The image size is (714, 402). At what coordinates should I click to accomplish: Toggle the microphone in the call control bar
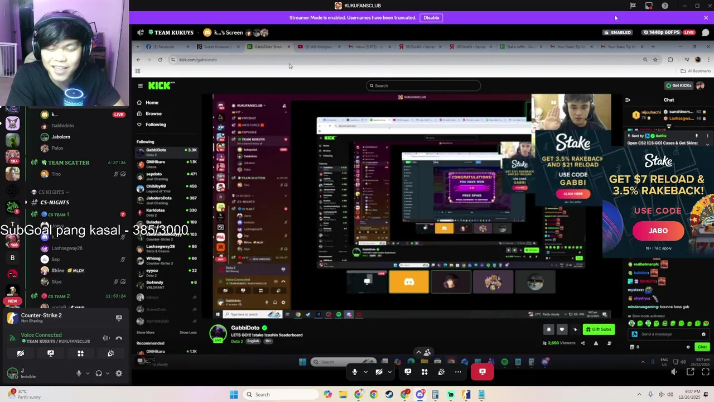click(354, 372)
